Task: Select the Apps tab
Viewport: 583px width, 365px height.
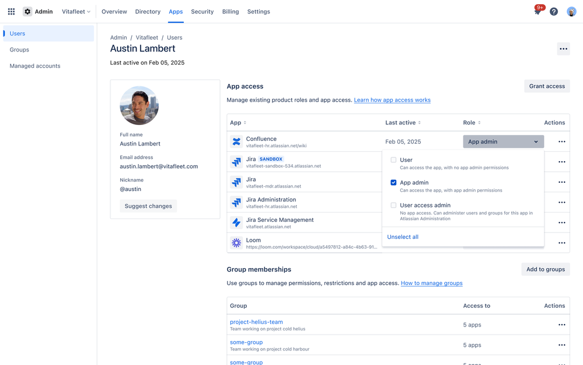Action: tap(176, 12)
